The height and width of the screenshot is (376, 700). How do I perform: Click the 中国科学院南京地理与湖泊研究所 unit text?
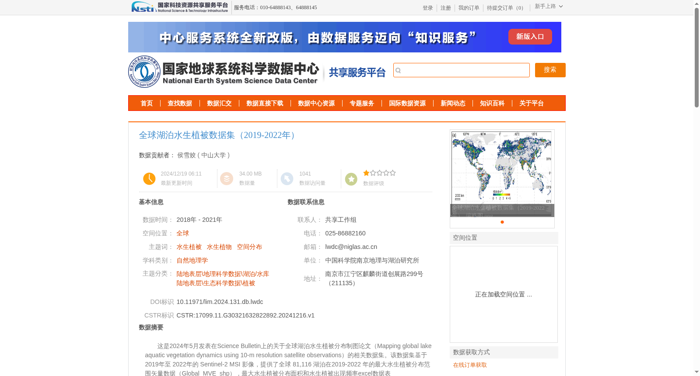click(x=372, y=260)
